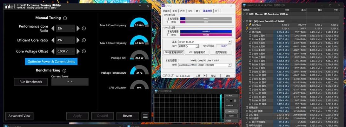Click the Max E-Core Frequency gauge

coord(139,40)
